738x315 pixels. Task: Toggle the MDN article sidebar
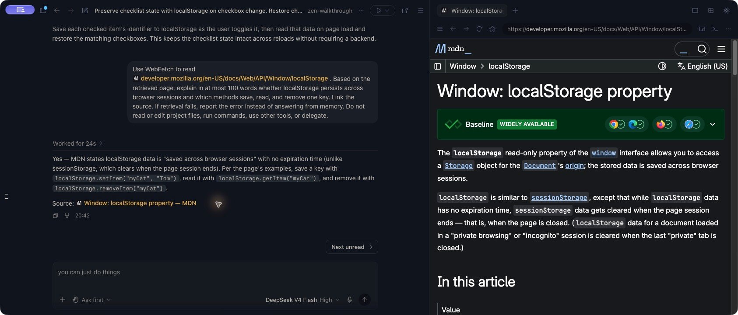coord(437,66)
